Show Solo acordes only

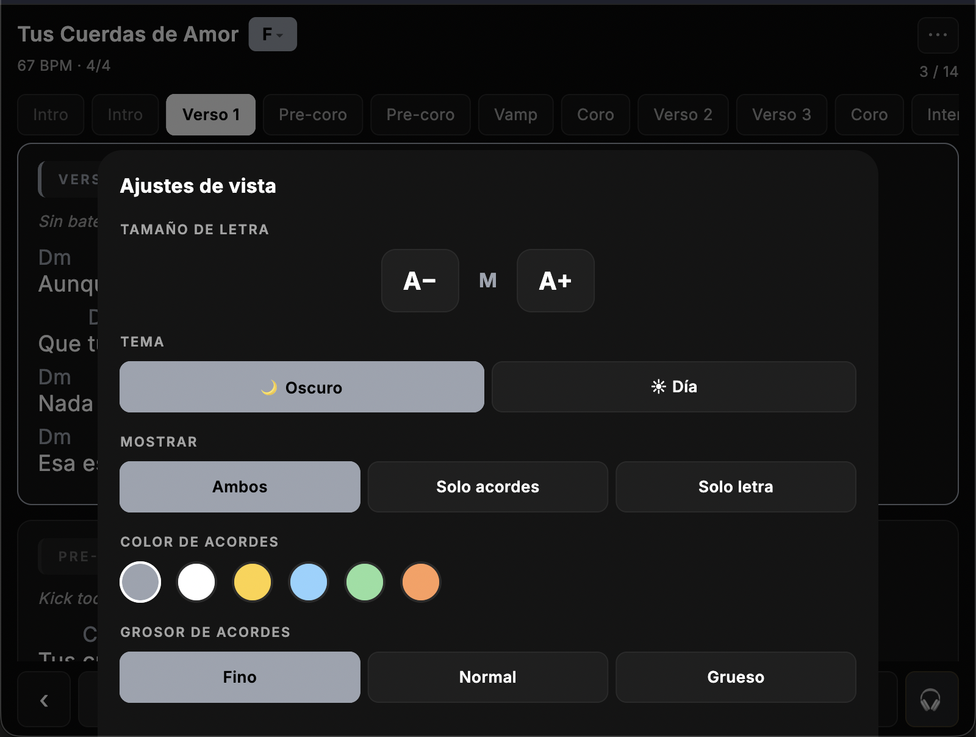point(488,487)
